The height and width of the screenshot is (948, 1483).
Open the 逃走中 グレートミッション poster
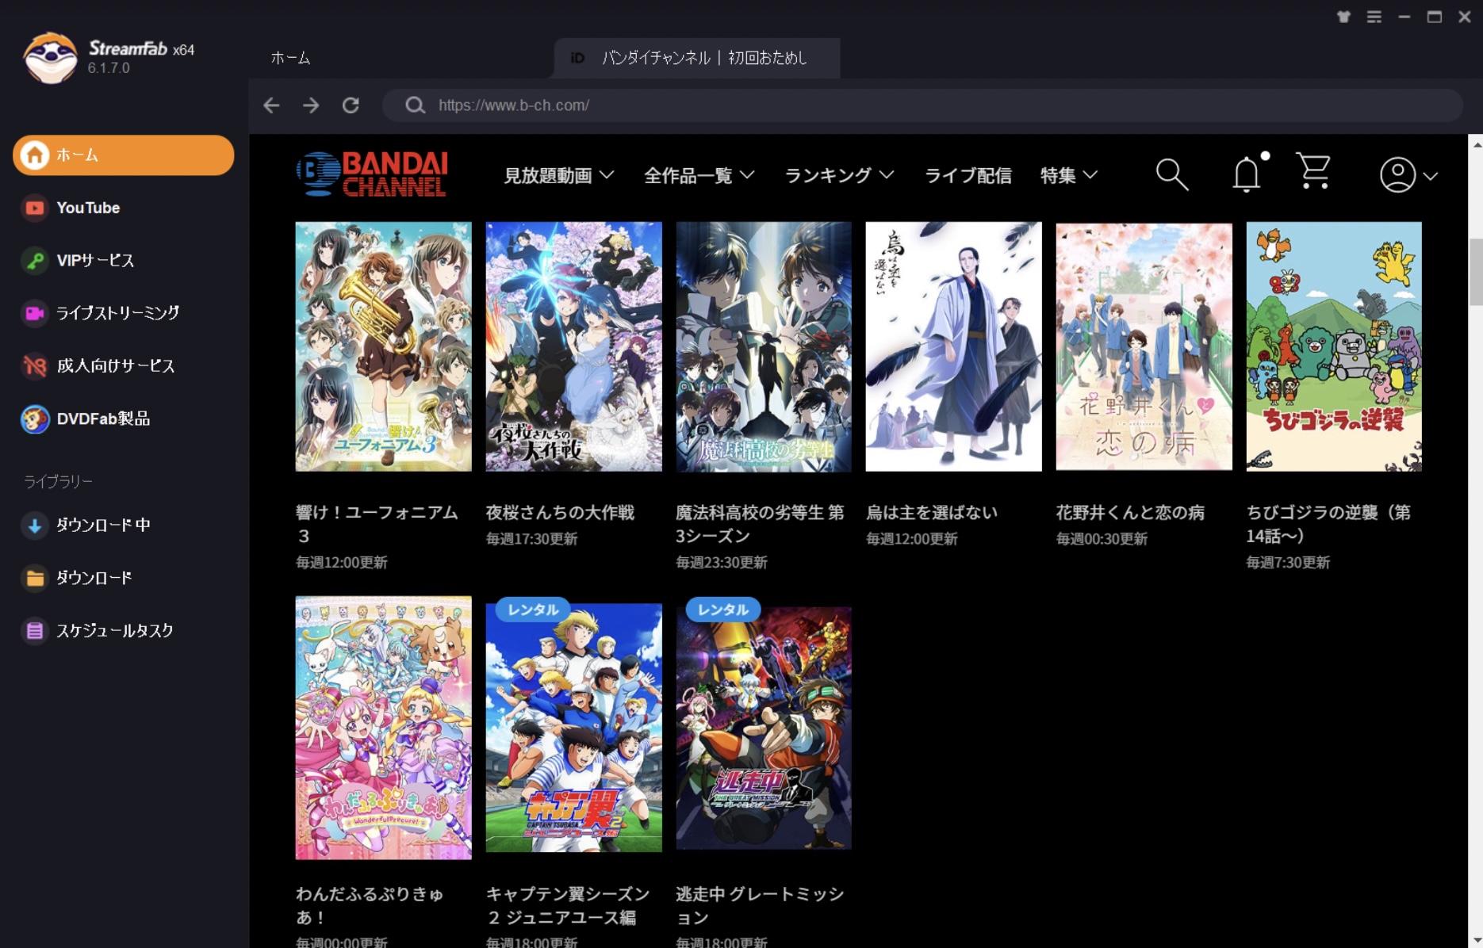764,728
